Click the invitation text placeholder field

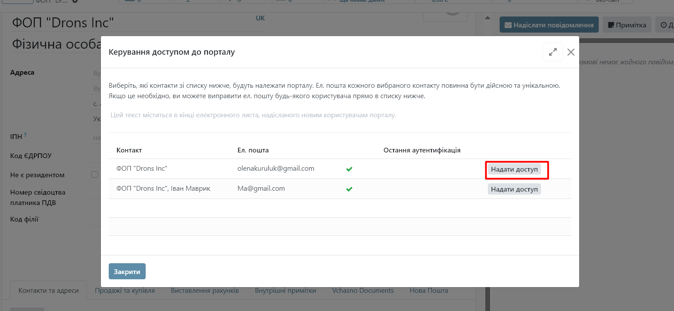tap(254, 116)
